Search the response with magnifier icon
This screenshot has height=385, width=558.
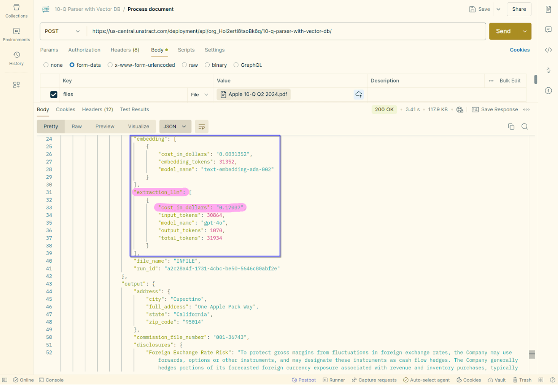pyautogui.click(x=524, y=126)
